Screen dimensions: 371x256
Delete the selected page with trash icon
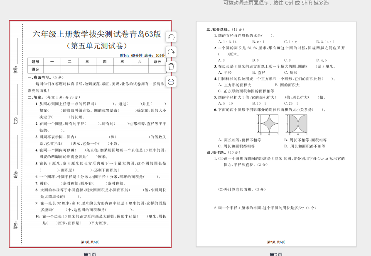point(171,67)
